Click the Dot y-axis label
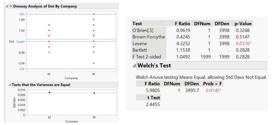The height and width of the screenshot is (125, 276). [x=12, y=41]
